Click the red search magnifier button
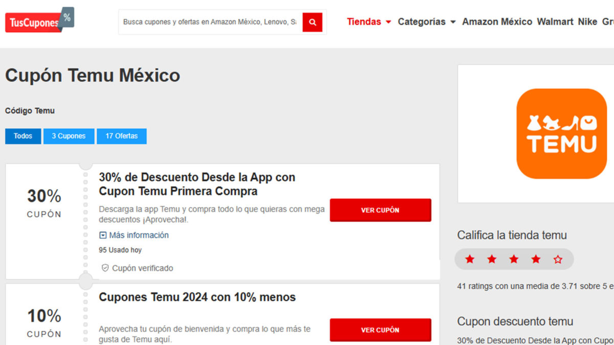614x345 pixels. pyautogui.click(x=312, y=22)
